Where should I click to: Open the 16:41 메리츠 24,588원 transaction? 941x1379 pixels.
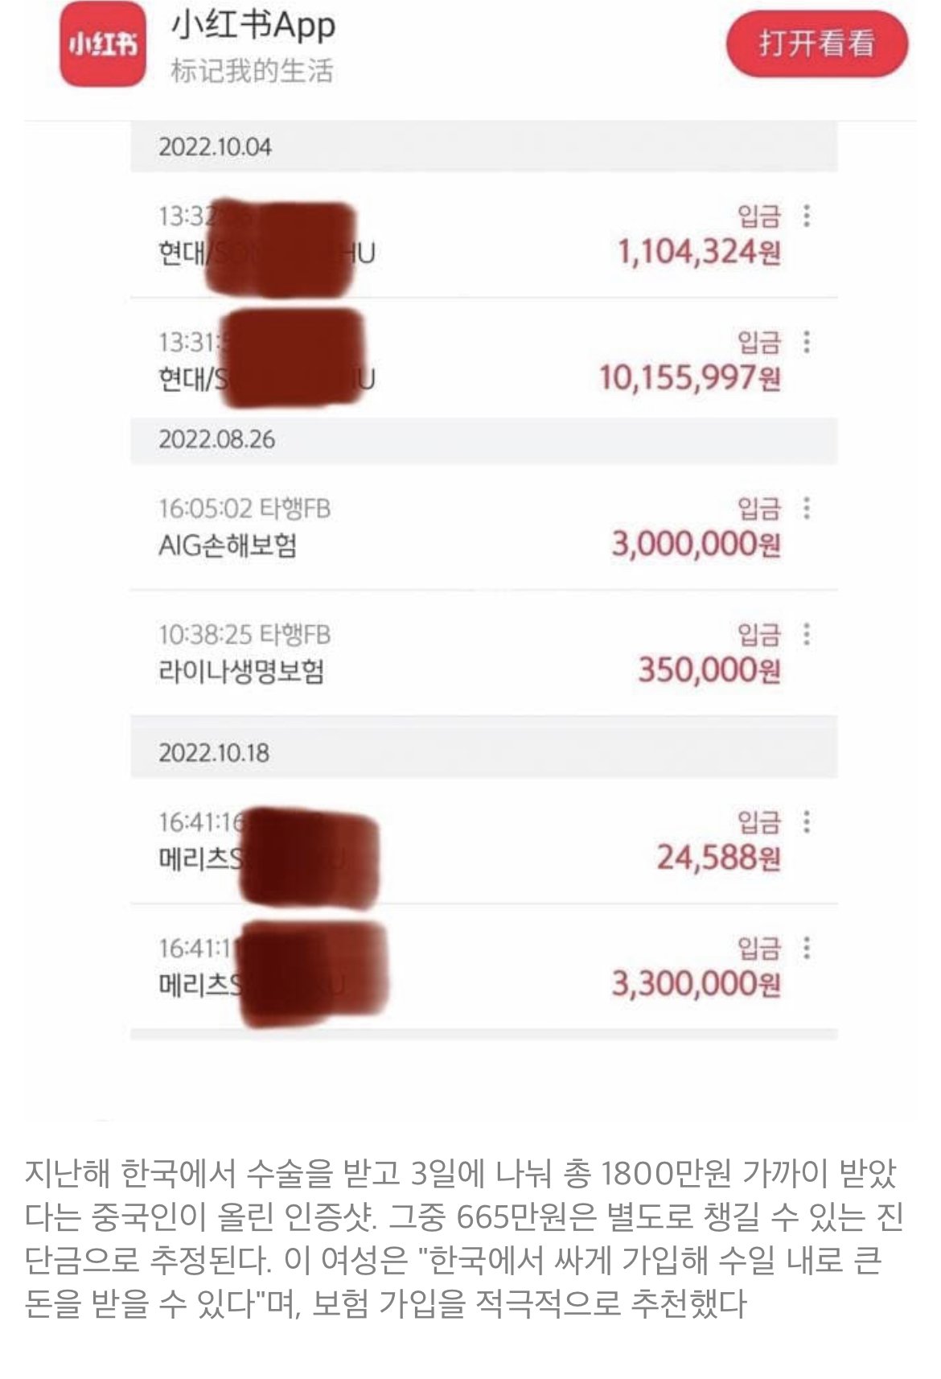pos(484,841)
